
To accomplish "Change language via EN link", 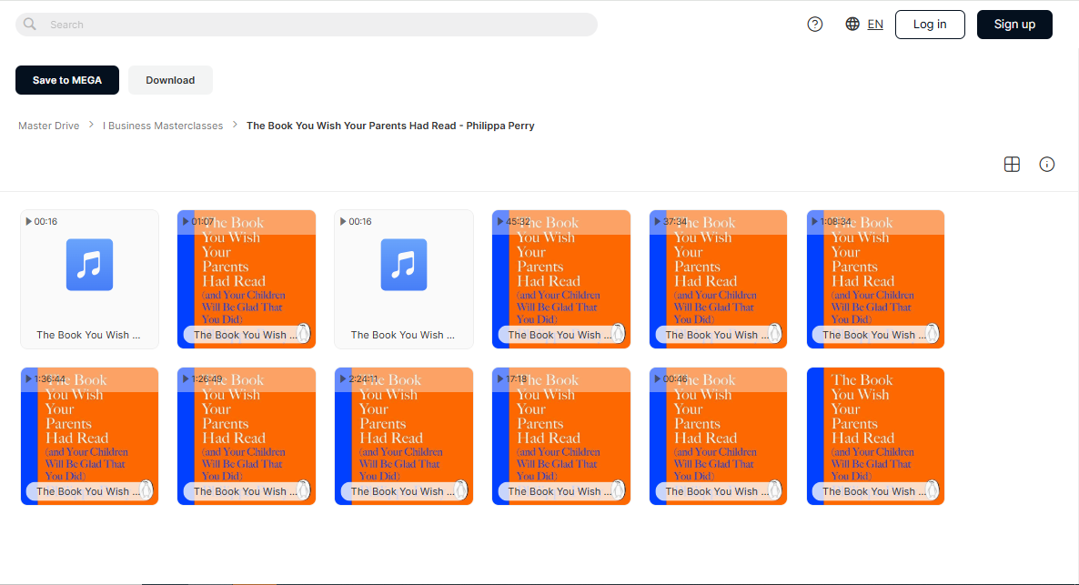I will (875, 24).
